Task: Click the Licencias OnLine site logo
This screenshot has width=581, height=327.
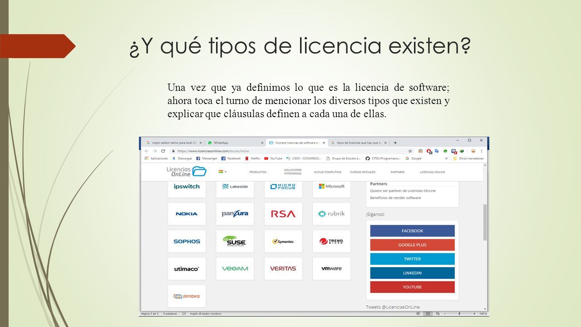Action: [x=187, y=171]
